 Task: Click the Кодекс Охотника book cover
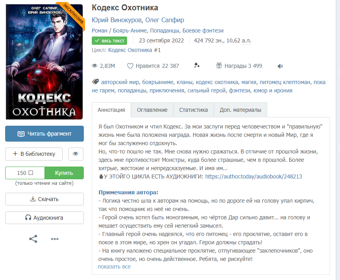(x=44, y=62)
